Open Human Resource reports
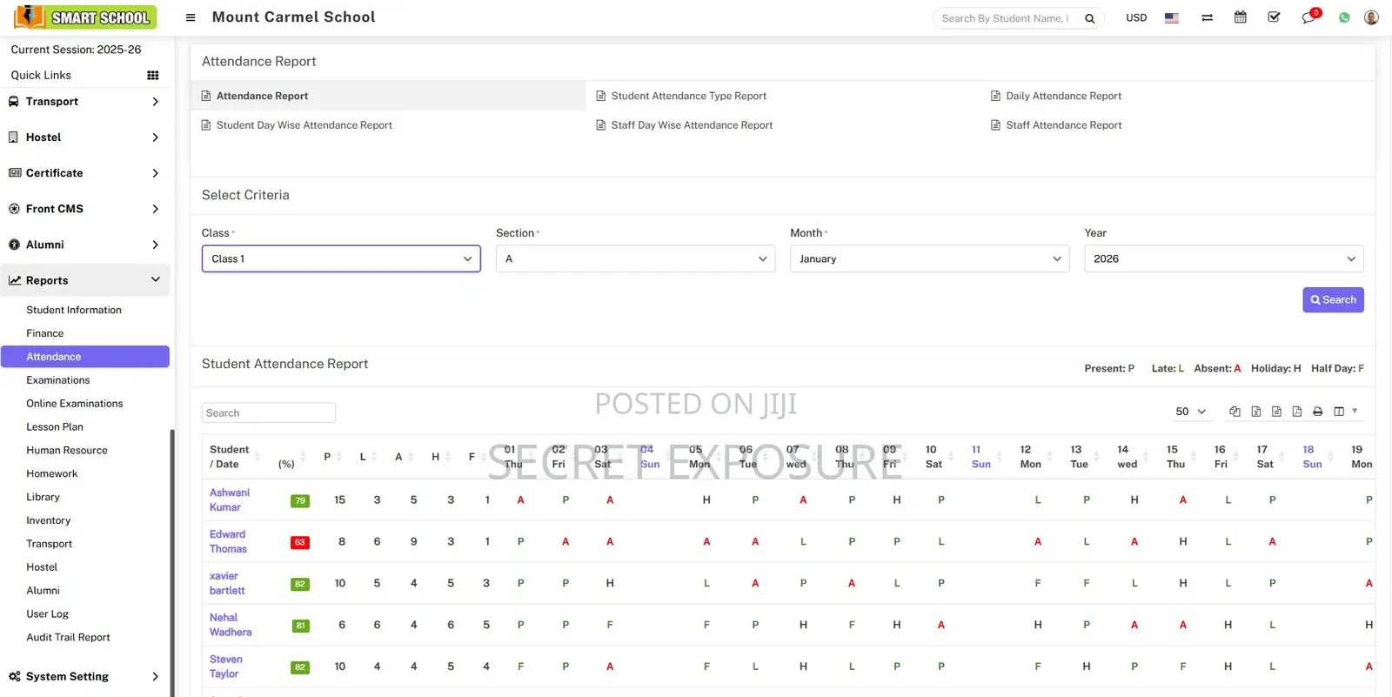 67,451
